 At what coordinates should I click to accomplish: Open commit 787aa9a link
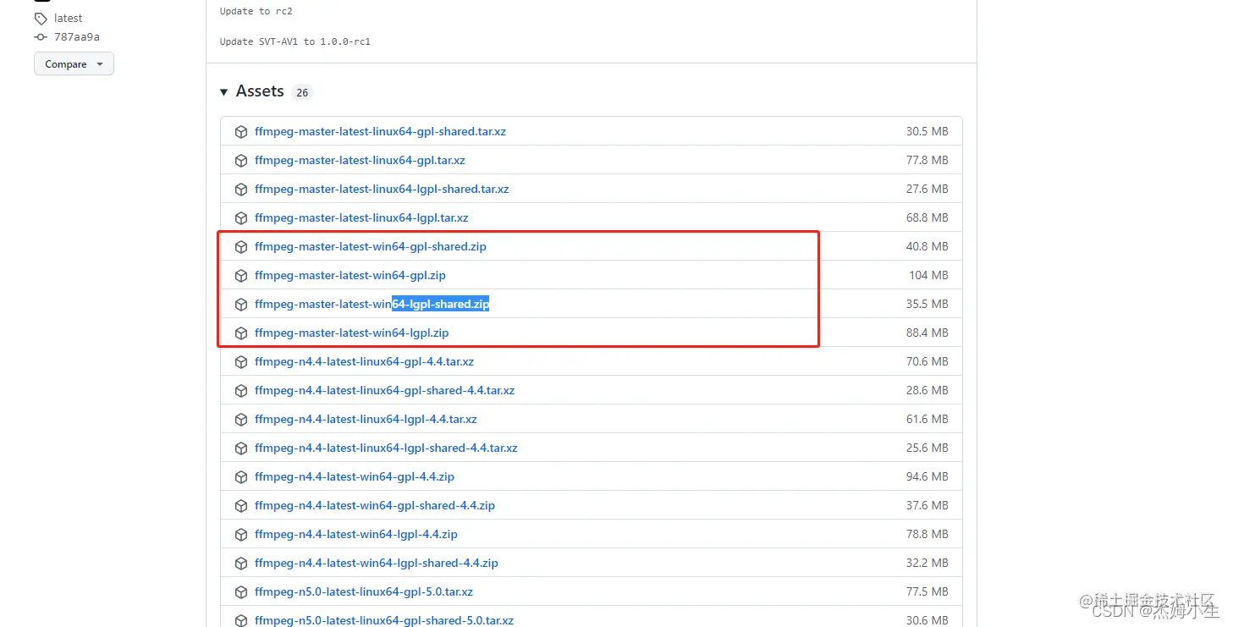point(77,37)
